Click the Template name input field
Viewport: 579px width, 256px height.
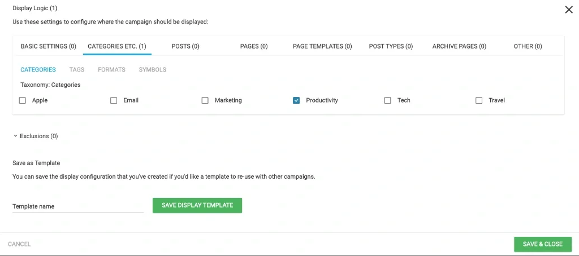click(77, 206)
